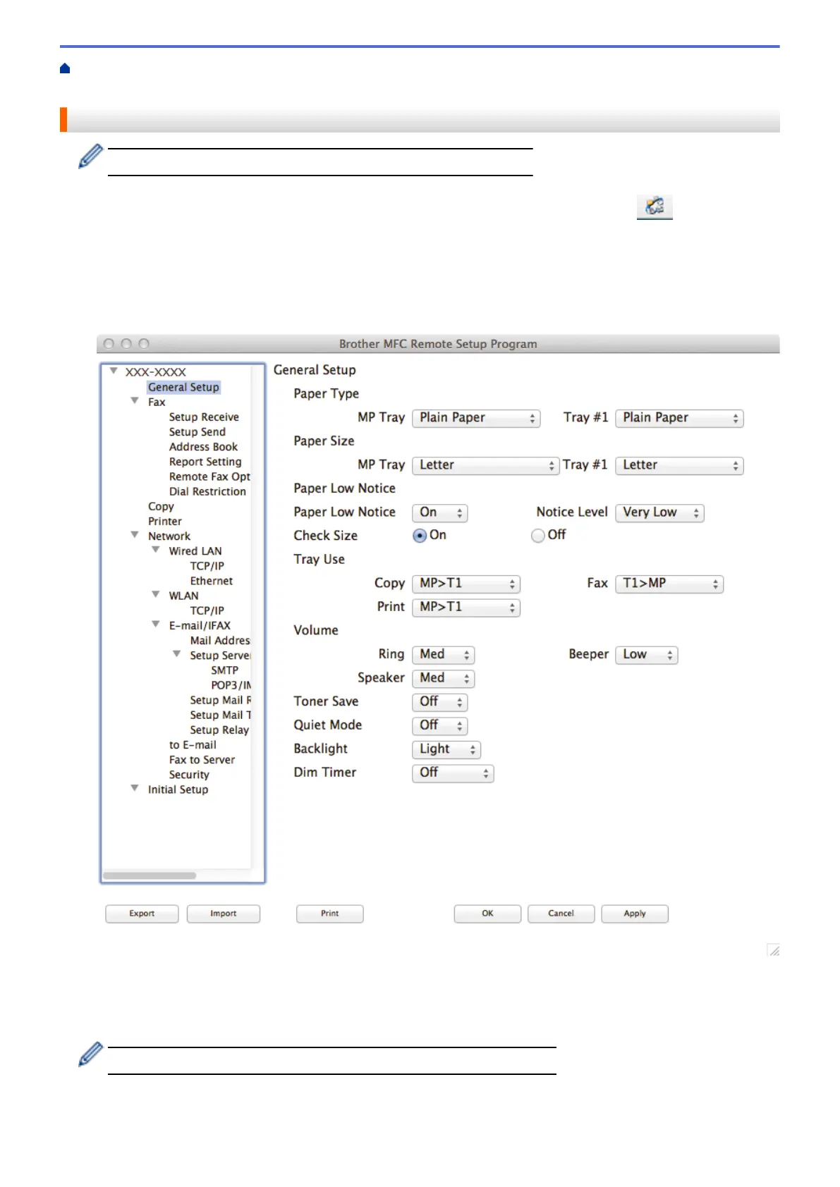Select Mail Address in the tree

(x=220, y=641)
